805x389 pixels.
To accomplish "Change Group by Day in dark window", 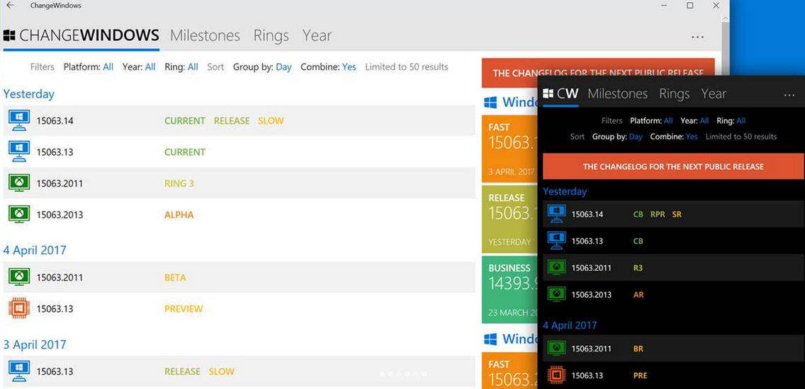I will [617, 137].
